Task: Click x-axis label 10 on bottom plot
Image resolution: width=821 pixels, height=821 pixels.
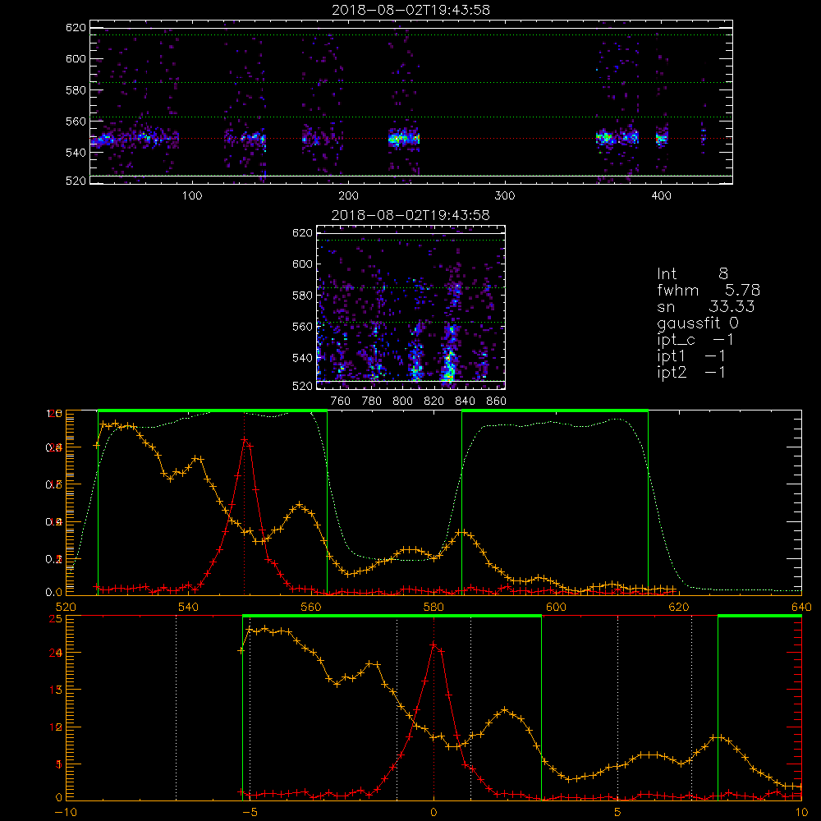Action: coord(801,812)
